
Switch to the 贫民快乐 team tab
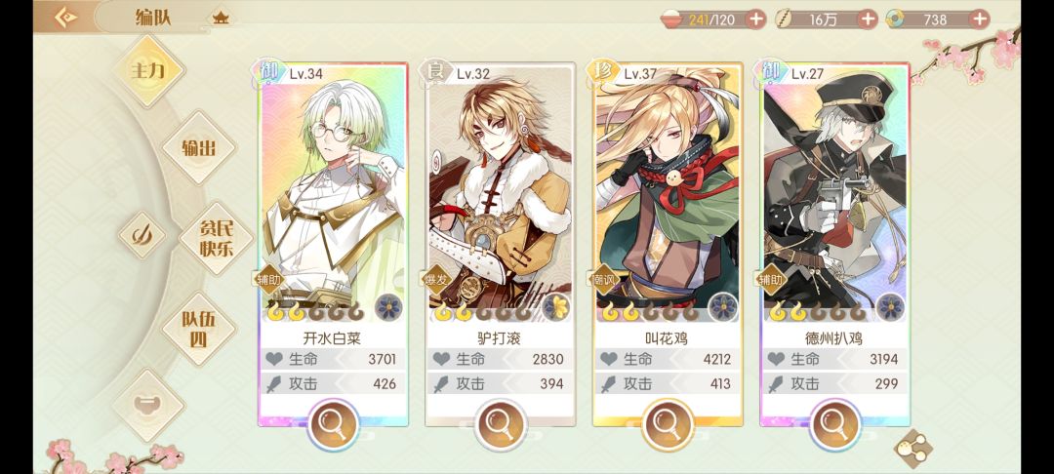tap(217, 238)
